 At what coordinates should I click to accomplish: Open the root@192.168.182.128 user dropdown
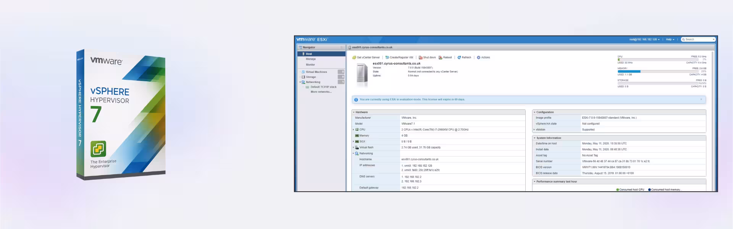click(644, 39)
